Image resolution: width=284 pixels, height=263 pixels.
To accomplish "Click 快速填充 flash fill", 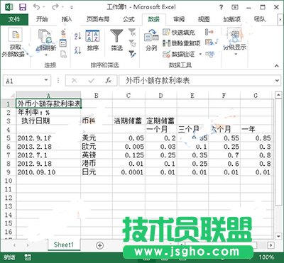I will click(x=179, y=32).
